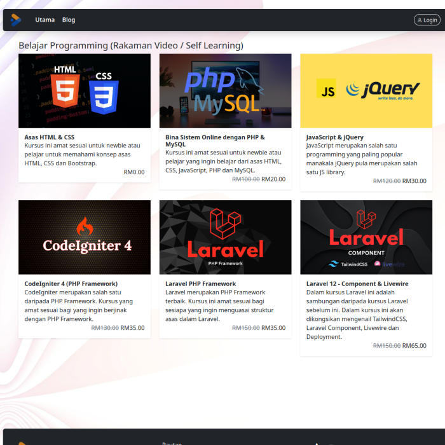Click the RM0.00 price
445x445 pixels.
pos(134,172)
